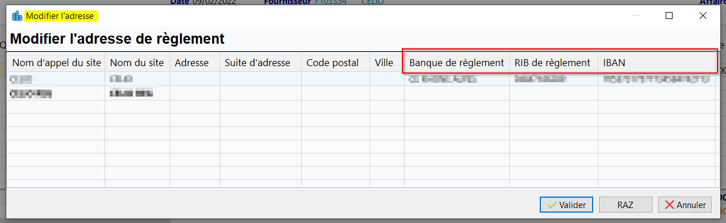Click the CELIO supplier name in background window
This screenshot has width=726, height=223.
(x=373, y=2)
